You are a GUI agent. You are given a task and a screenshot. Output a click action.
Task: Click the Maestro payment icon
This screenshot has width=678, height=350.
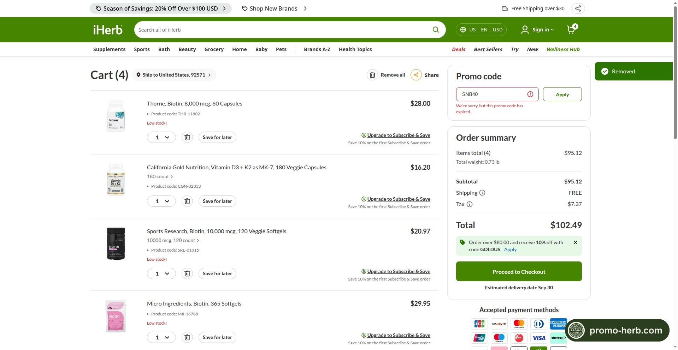point(499,338)
